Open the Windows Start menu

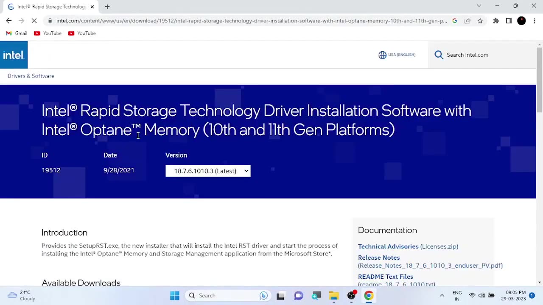click(x=175, y=296)
